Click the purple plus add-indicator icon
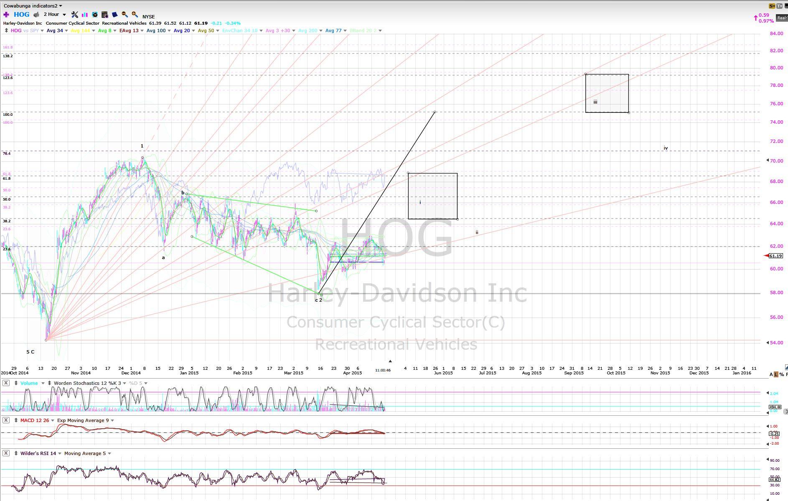The height and width of the screenshot is (501, 788). [6, 15]
